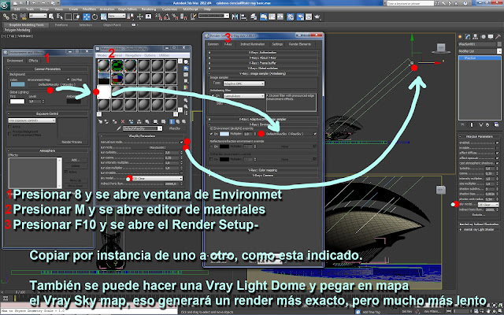The image size is (504, 315).
Task: Open the Image sampler Type dropdown
Action: coord(243,83)
